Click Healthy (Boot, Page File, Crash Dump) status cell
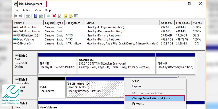Image resolution: width=218 pixels, height=109 pixels. coord(122,44)
